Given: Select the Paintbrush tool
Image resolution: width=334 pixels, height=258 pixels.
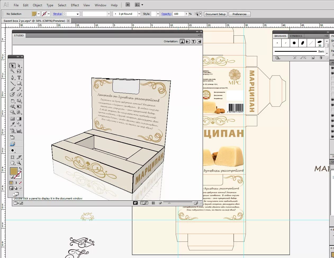Looking at the screenshot, I should point(12,89).
